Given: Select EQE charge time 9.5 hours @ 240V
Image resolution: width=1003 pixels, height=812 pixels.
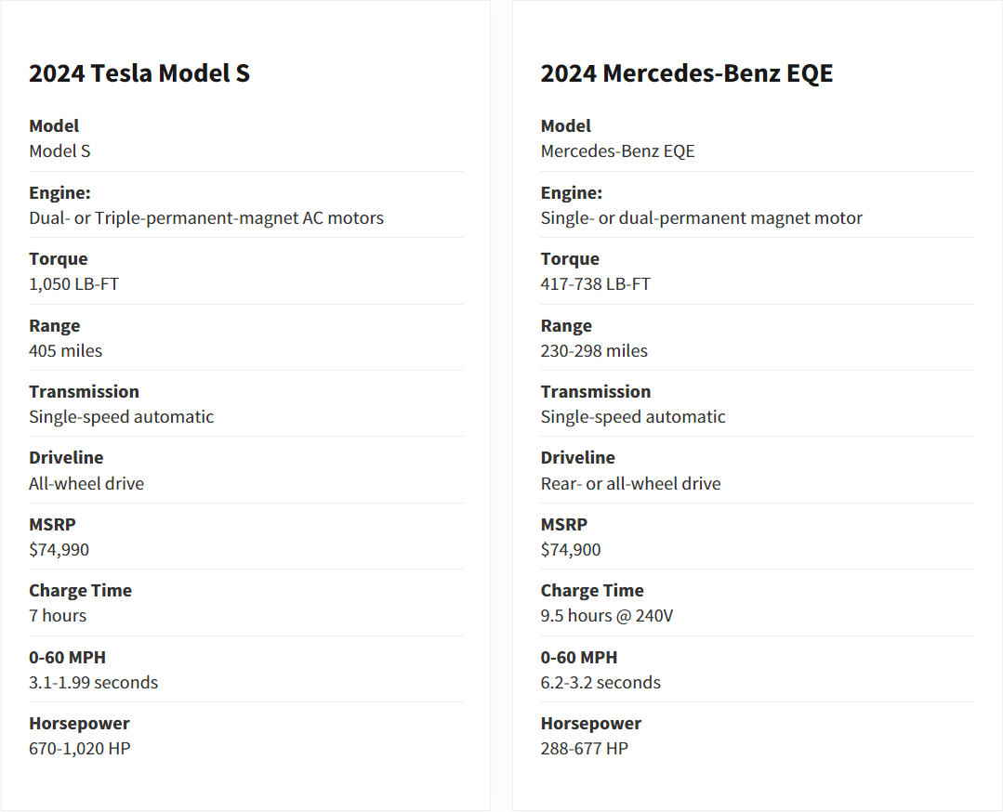Looking at the screenshot, I should click(606, 615).
